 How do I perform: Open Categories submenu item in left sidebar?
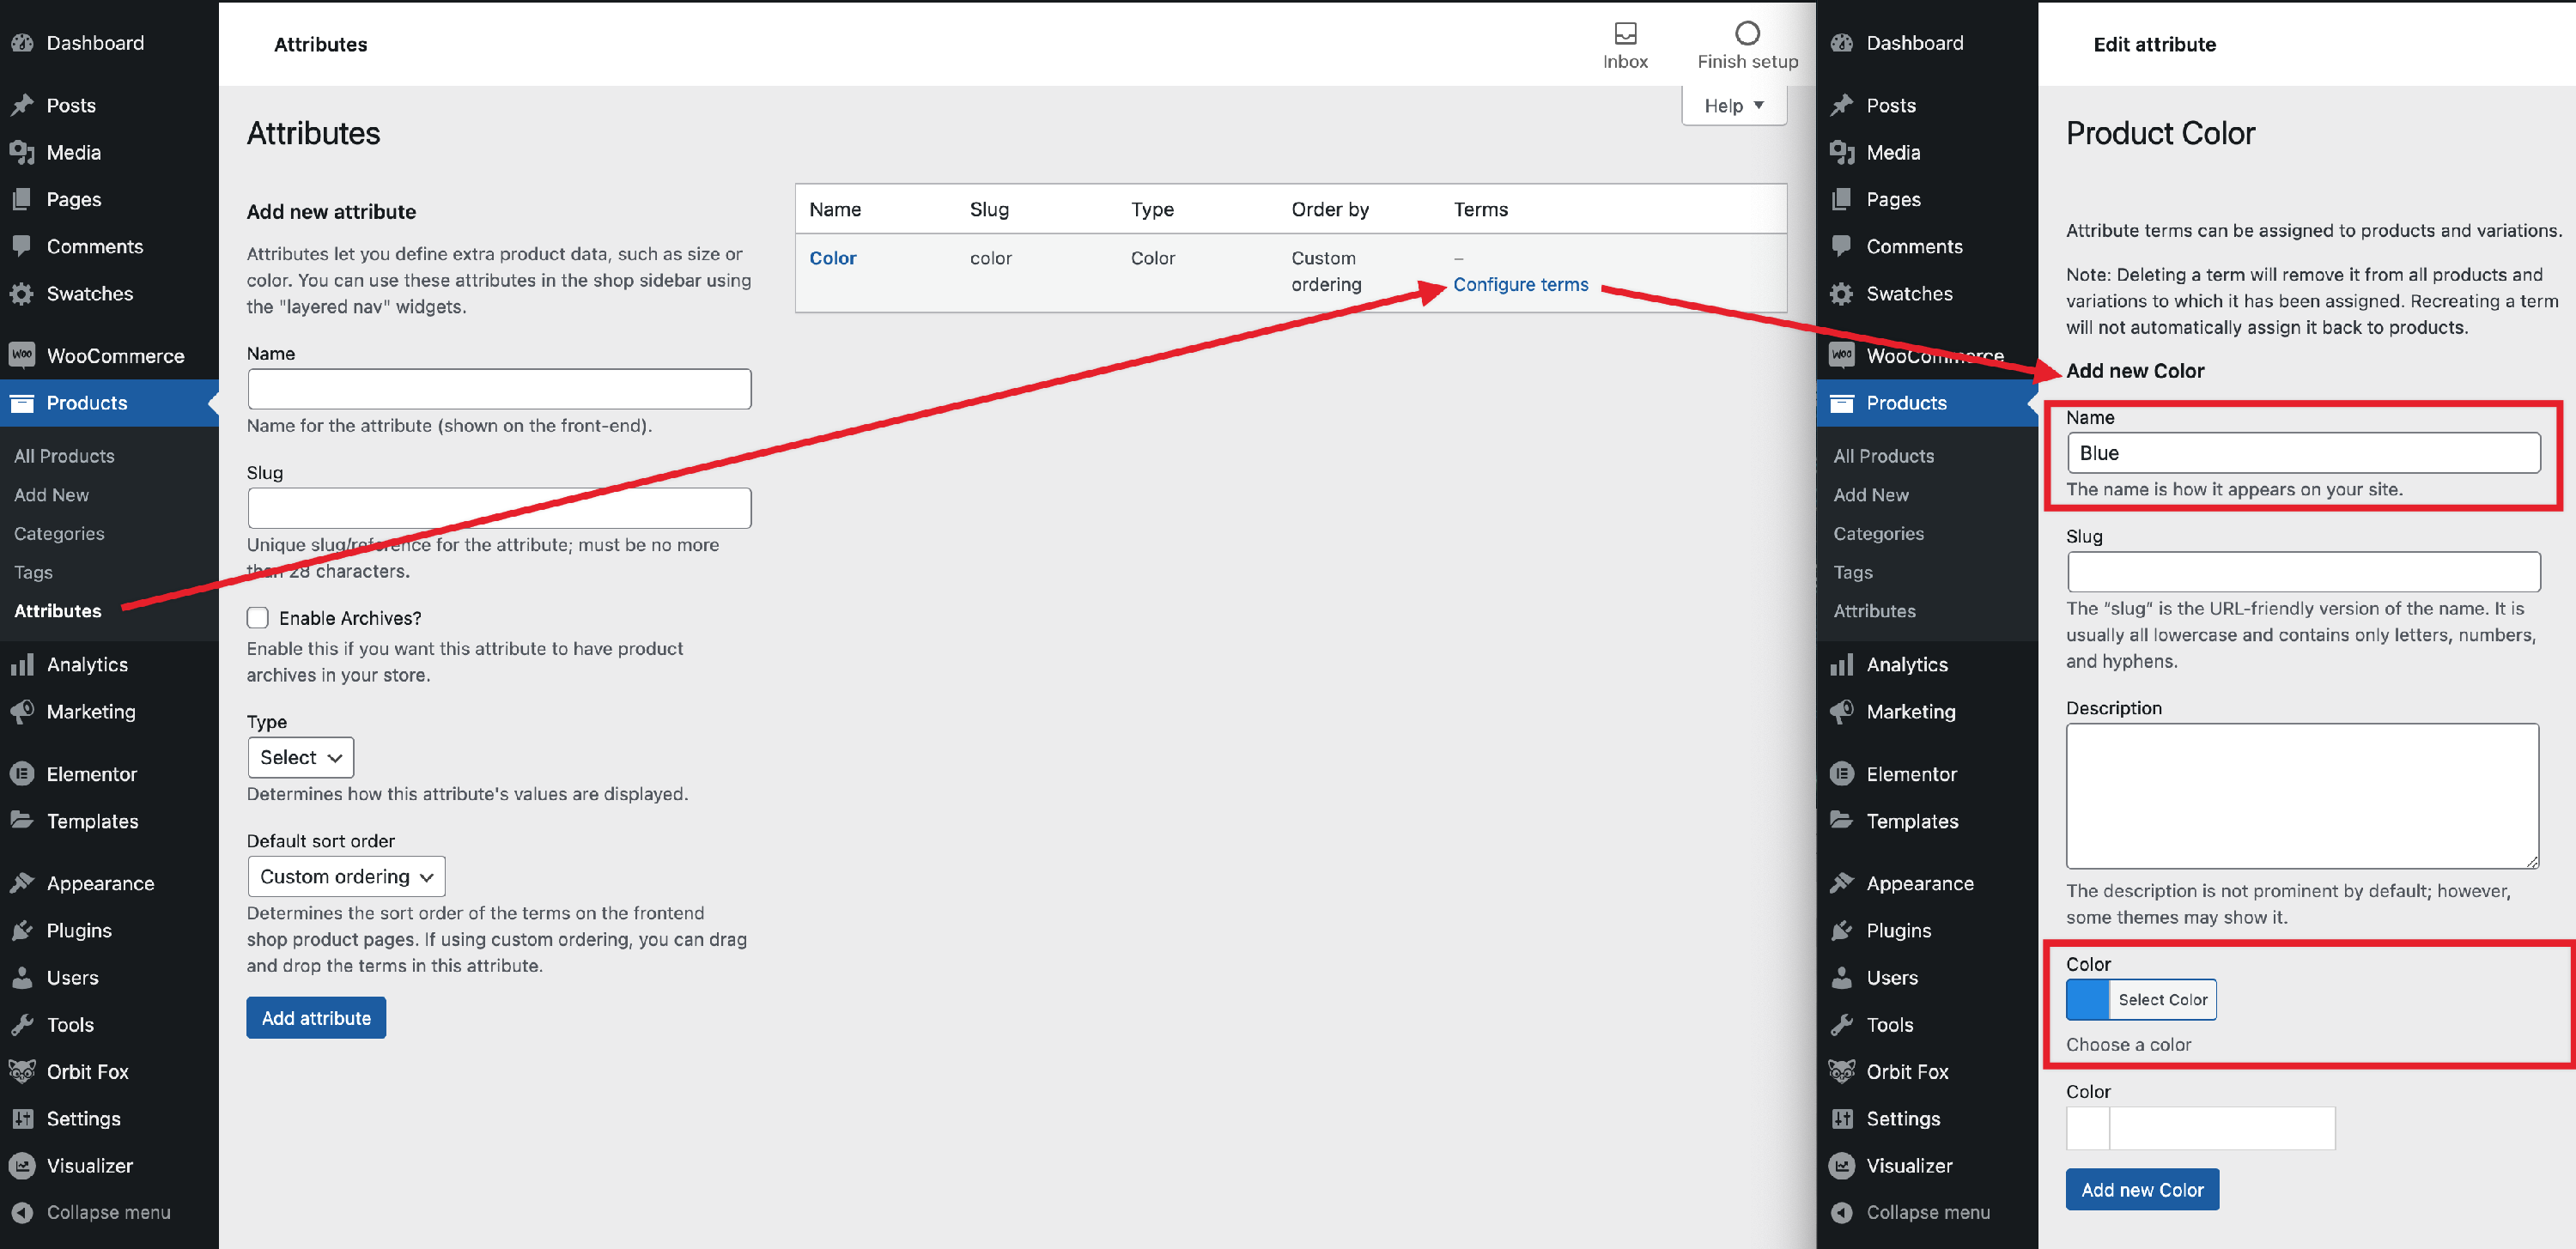coord(59,534)
